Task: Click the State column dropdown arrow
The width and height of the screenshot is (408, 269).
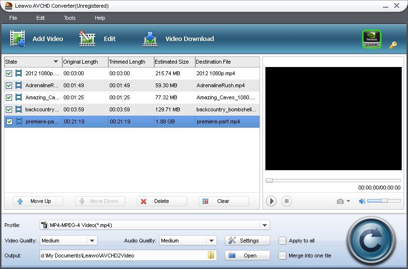Action: 56,62
